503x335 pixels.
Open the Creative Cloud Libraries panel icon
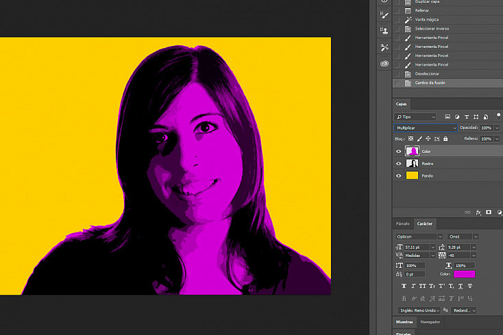[384, 64]
